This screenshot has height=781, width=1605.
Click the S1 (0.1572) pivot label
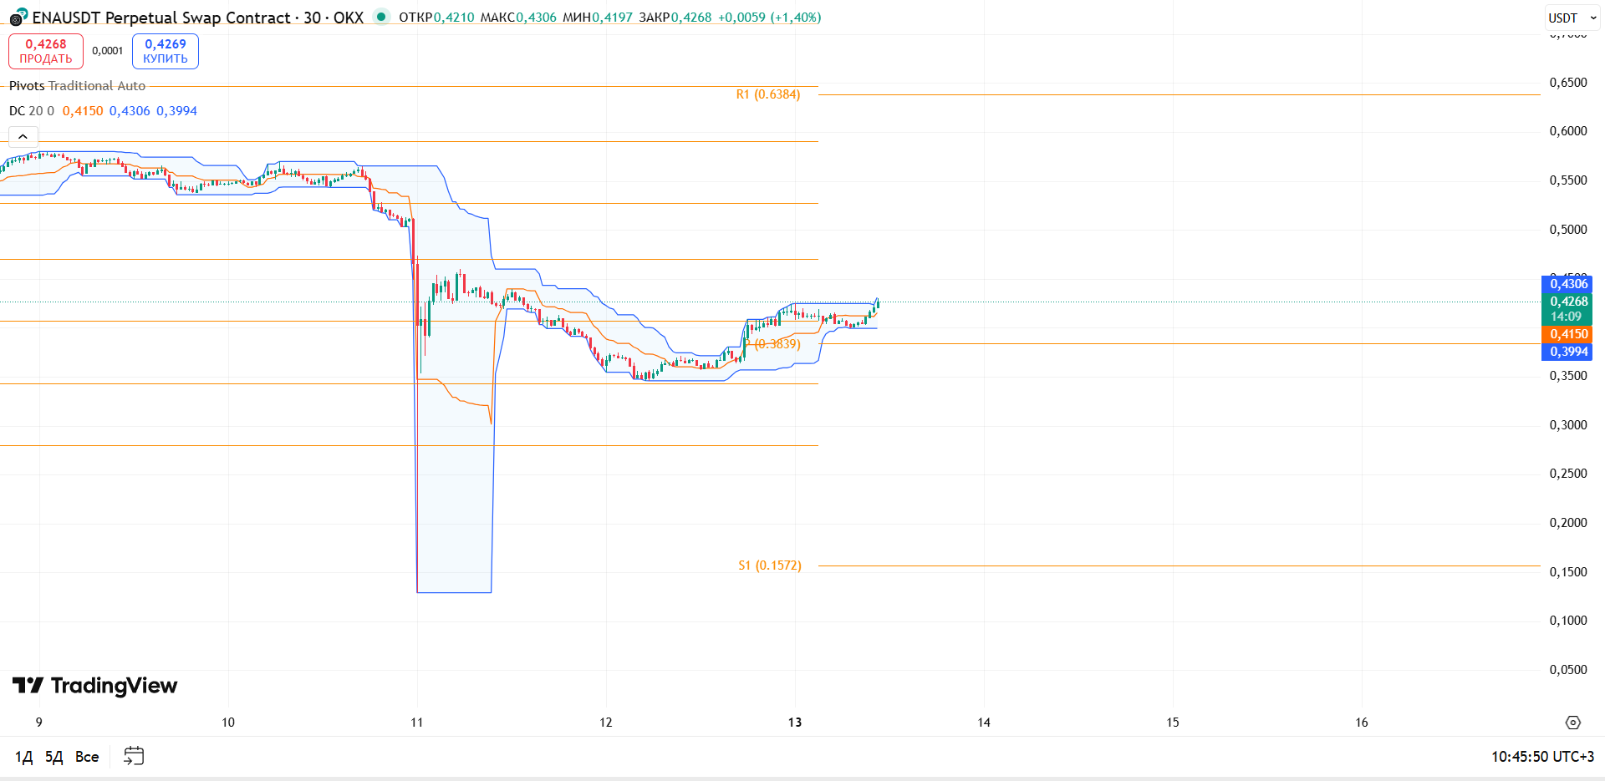(770, 565)
